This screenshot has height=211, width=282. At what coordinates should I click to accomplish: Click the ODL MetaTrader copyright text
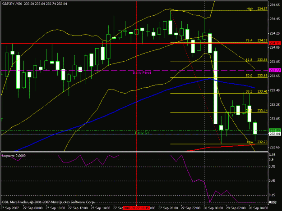[x=48, y=202]
